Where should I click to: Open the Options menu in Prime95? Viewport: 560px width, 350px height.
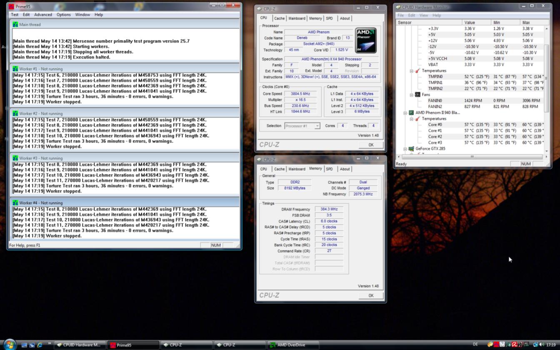63,15
